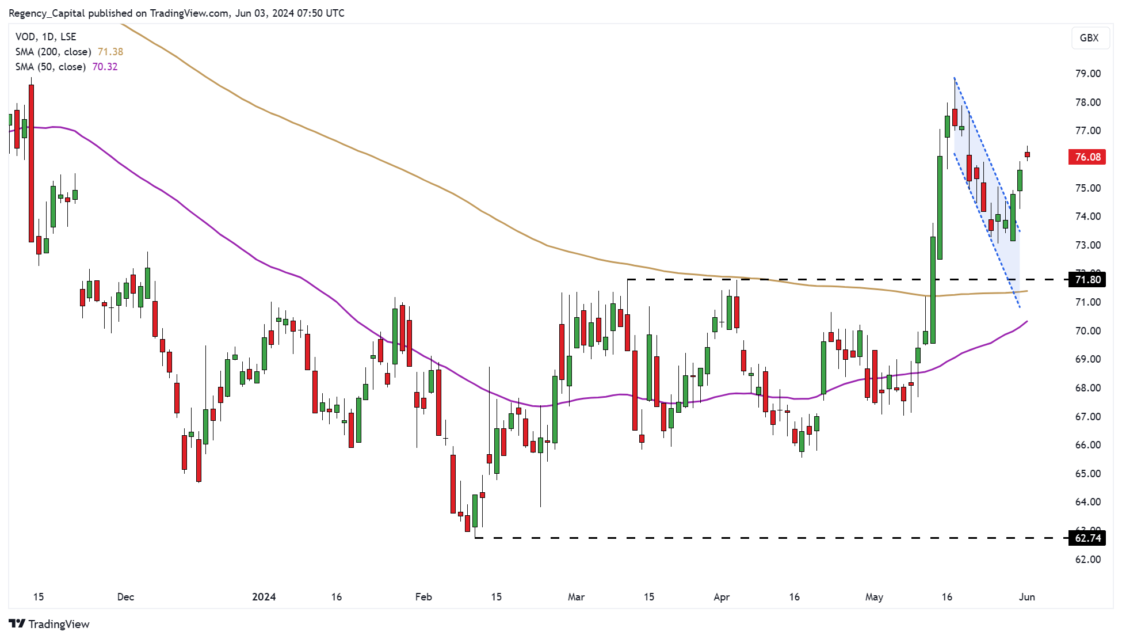Viewport: 1122px width, 639px height.
Task: Click the purple 70.32 SMA value swatch
Action: 104,66
